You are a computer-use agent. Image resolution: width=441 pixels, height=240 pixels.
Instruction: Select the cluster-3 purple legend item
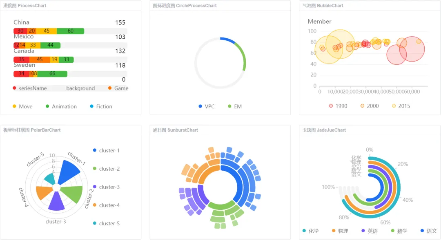tap(95, 187)
